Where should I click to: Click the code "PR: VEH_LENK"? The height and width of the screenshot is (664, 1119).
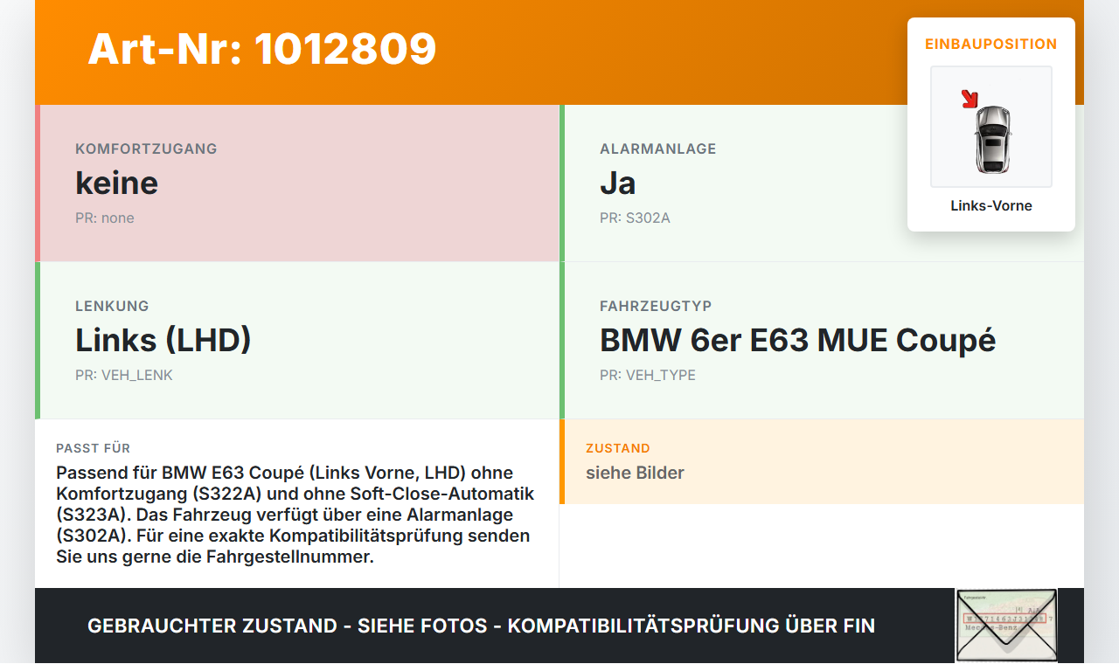(x=124, y=375)
